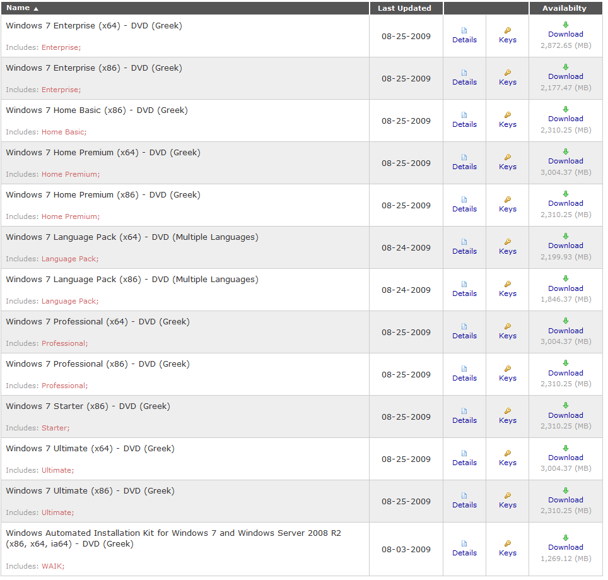Click the key icon for Windows 7 Home Premium (x64)

coord(507,157)
